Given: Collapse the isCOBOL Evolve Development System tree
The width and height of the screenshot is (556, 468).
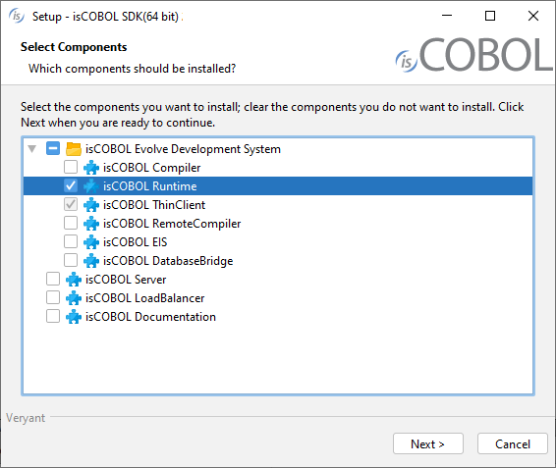Looking at the screenshot, I should coord(32,149).
